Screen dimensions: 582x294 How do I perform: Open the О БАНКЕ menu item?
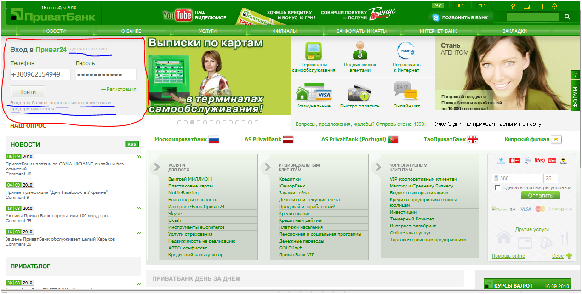[x=131, y=31]
